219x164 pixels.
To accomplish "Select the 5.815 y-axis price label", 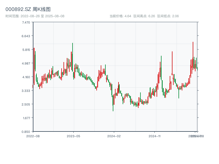I will click(x=26, y=50).
